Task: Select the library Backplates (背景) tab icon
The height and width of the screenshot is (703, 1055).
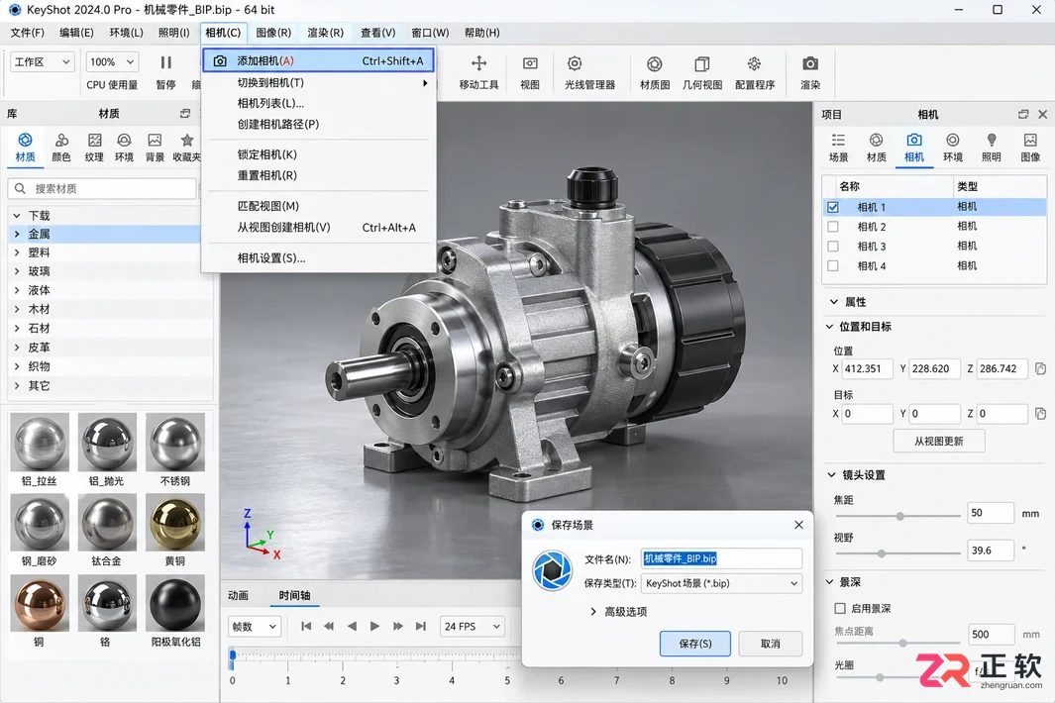Action: tap(155, 140)
